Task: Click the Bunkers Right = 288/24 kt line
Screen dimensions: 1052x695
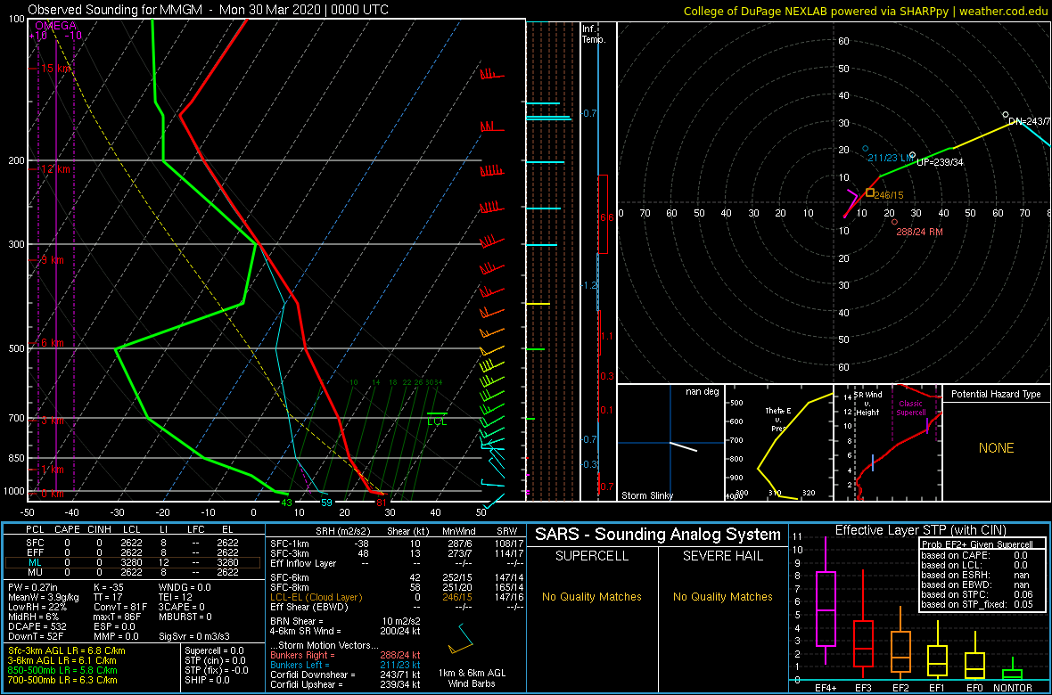Action: point(345,654)
